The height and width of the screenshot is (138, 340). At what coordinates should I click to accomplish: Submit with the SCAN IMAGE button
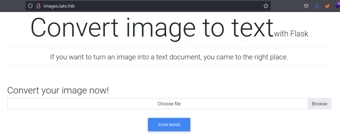point(169,125)
